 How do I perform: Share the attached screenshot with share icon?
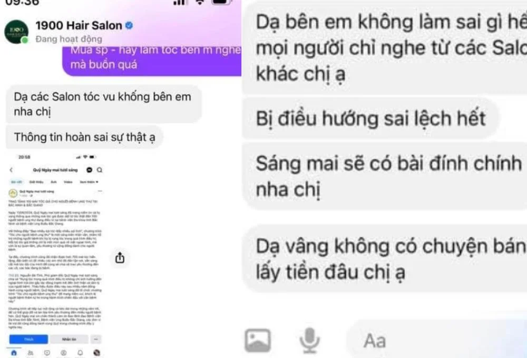120,257
